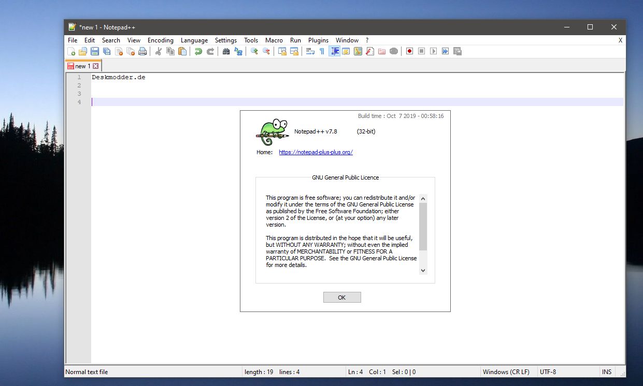
Task: Toggle INS mode in the status bar
Action: coord(606,372)
